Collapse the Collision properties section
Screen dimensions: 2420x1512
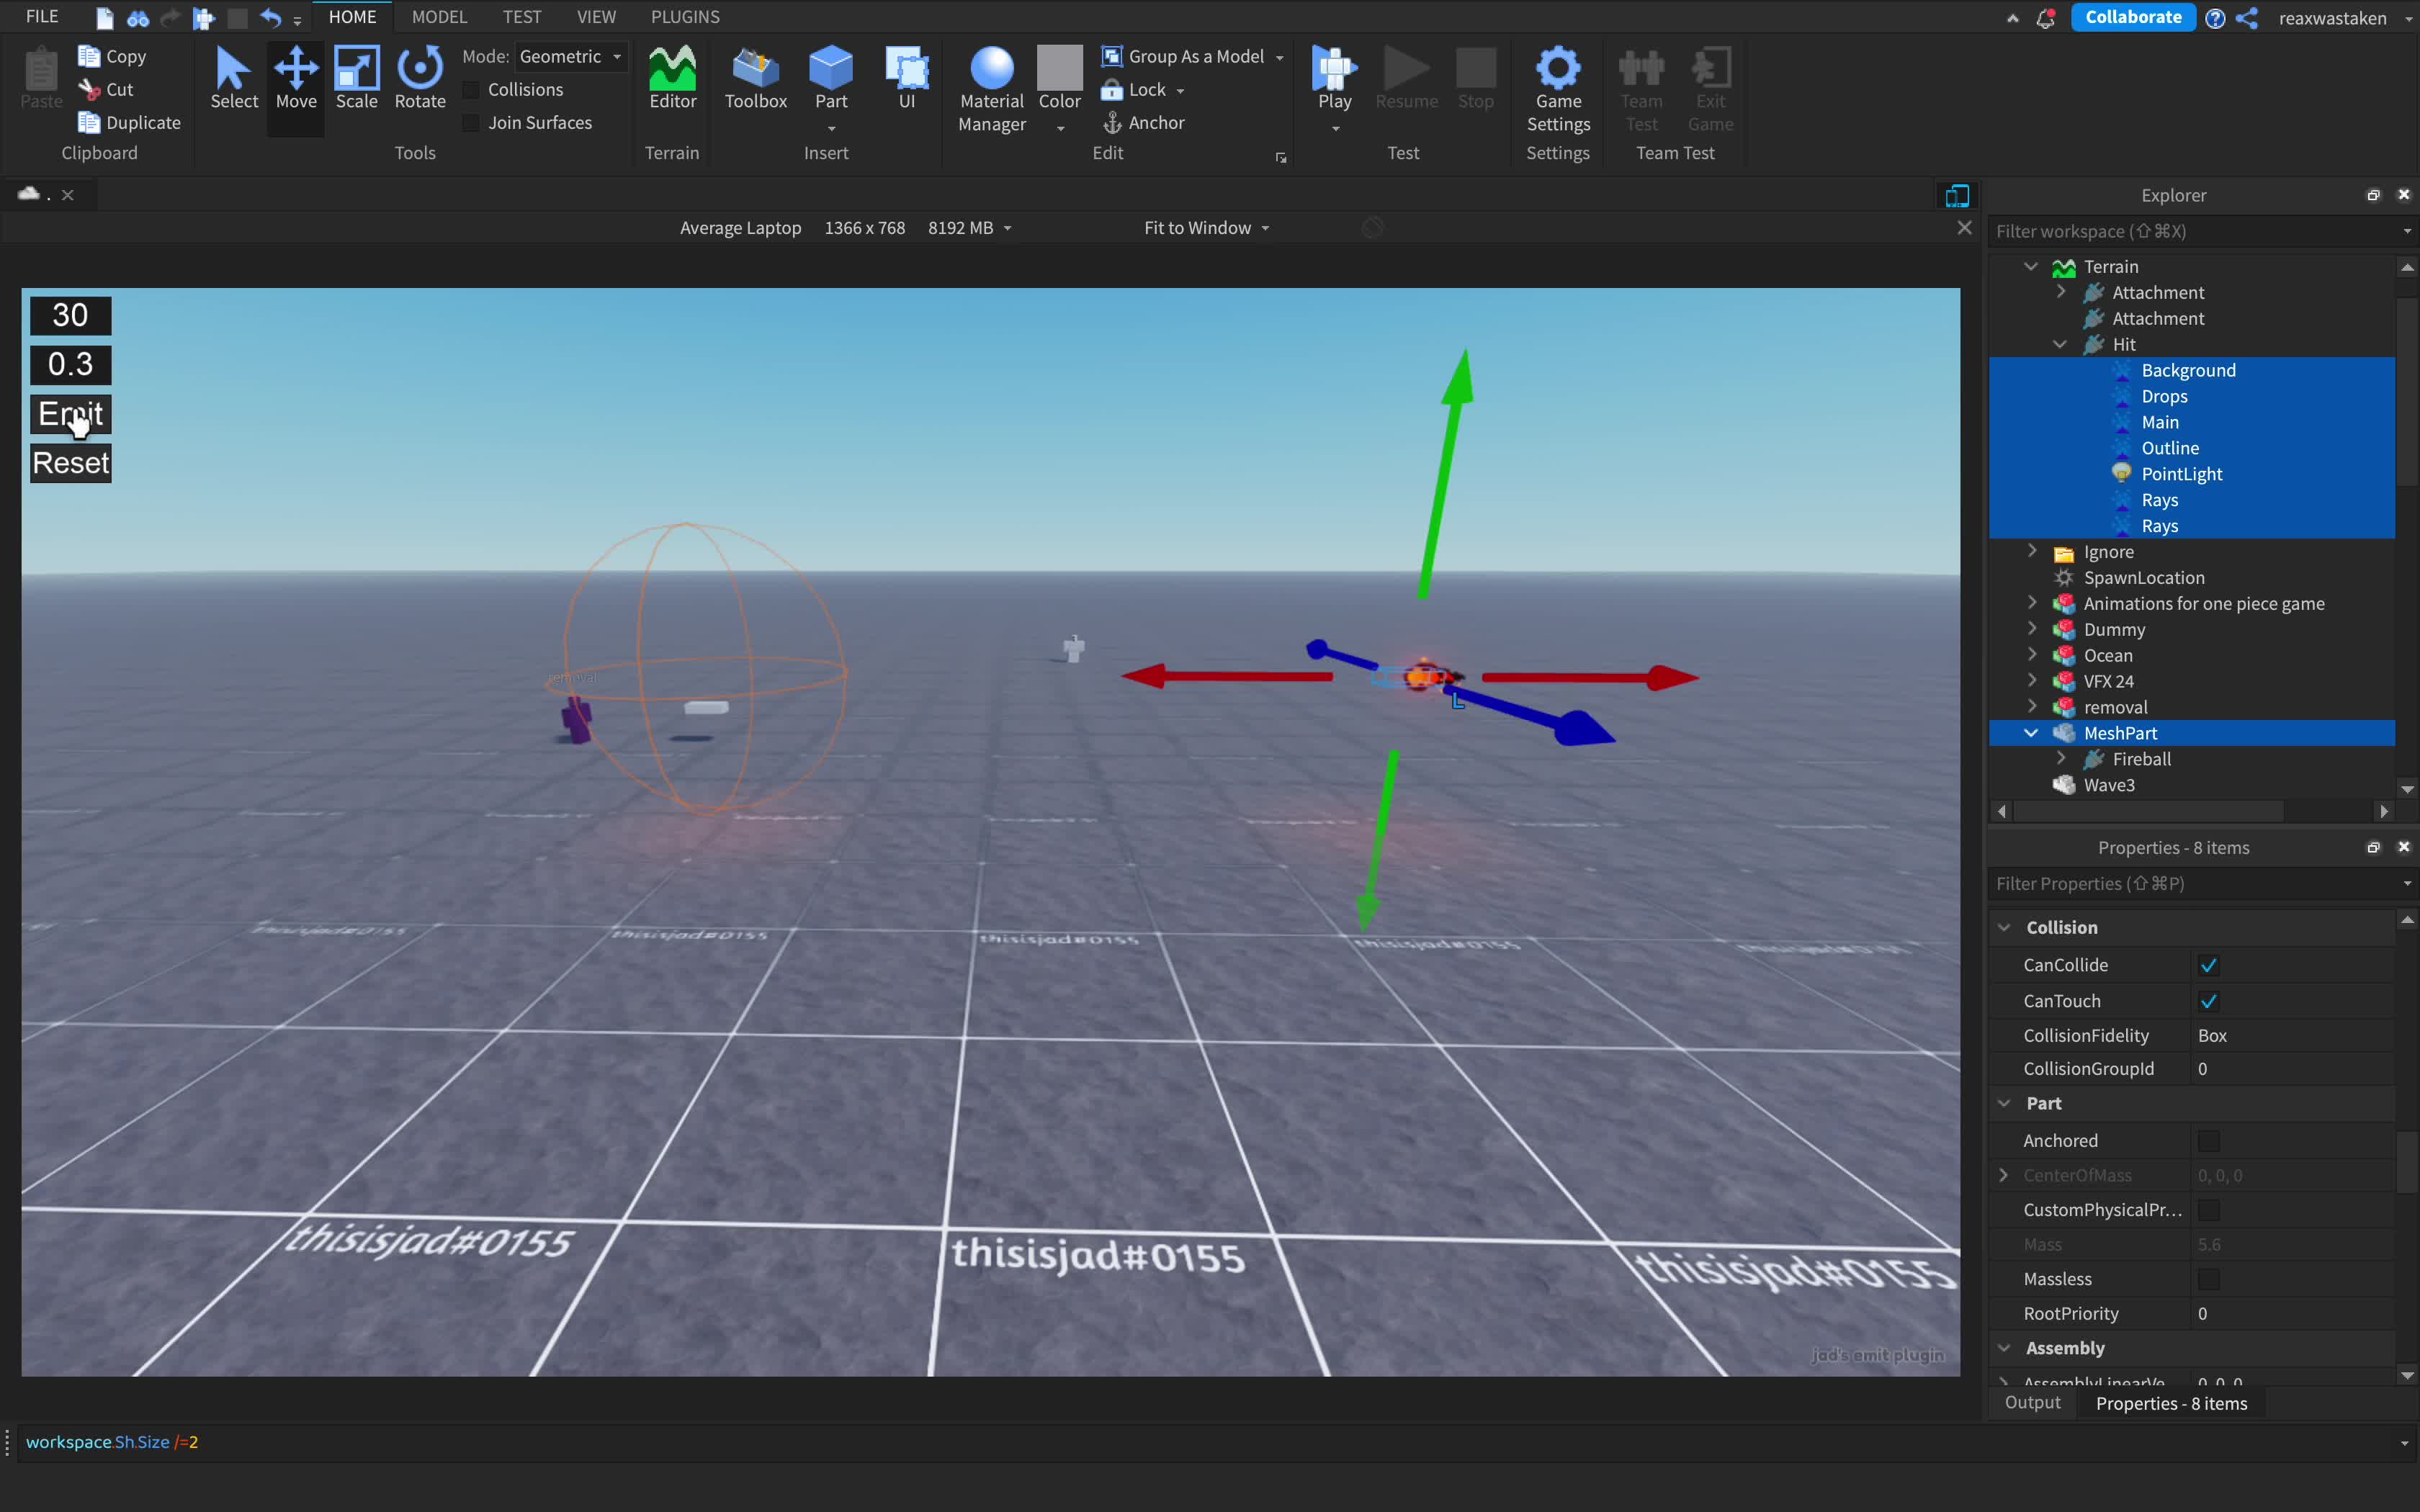(2004, 927)
